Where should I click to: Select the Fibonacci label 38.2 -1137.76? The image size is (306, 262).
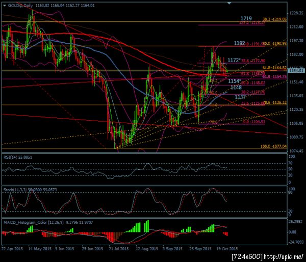point(253,92)
